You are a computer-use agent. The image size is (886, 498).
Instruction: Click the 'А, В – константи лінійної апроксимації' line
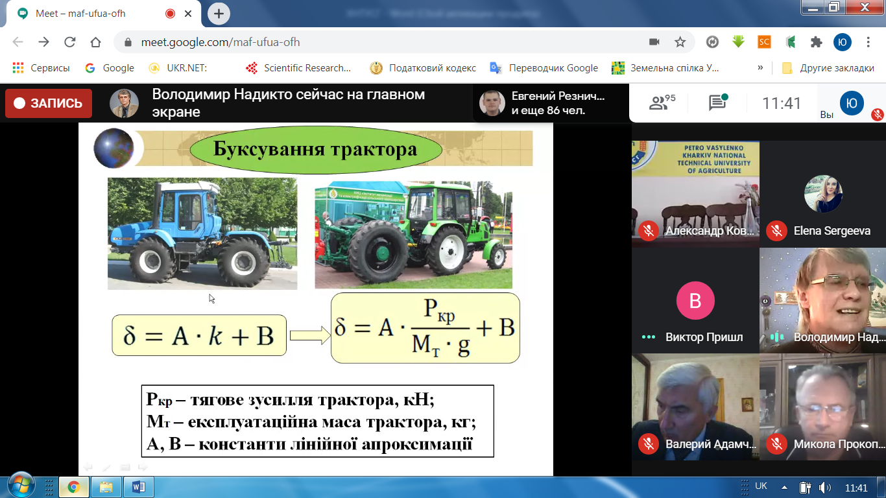[309, 445]
